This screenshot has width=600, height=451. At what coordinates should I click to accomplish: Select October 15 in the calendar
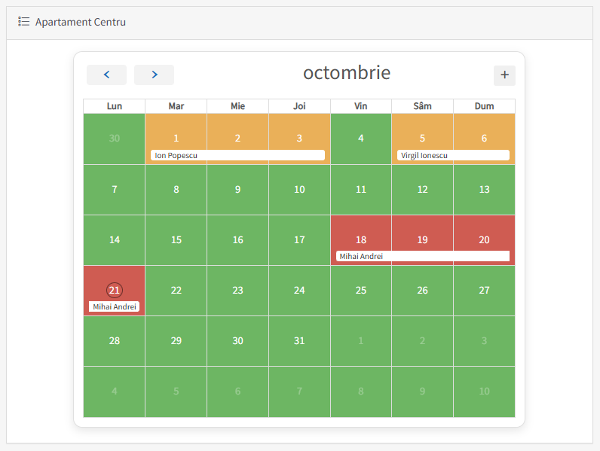(x=176, y=240)
